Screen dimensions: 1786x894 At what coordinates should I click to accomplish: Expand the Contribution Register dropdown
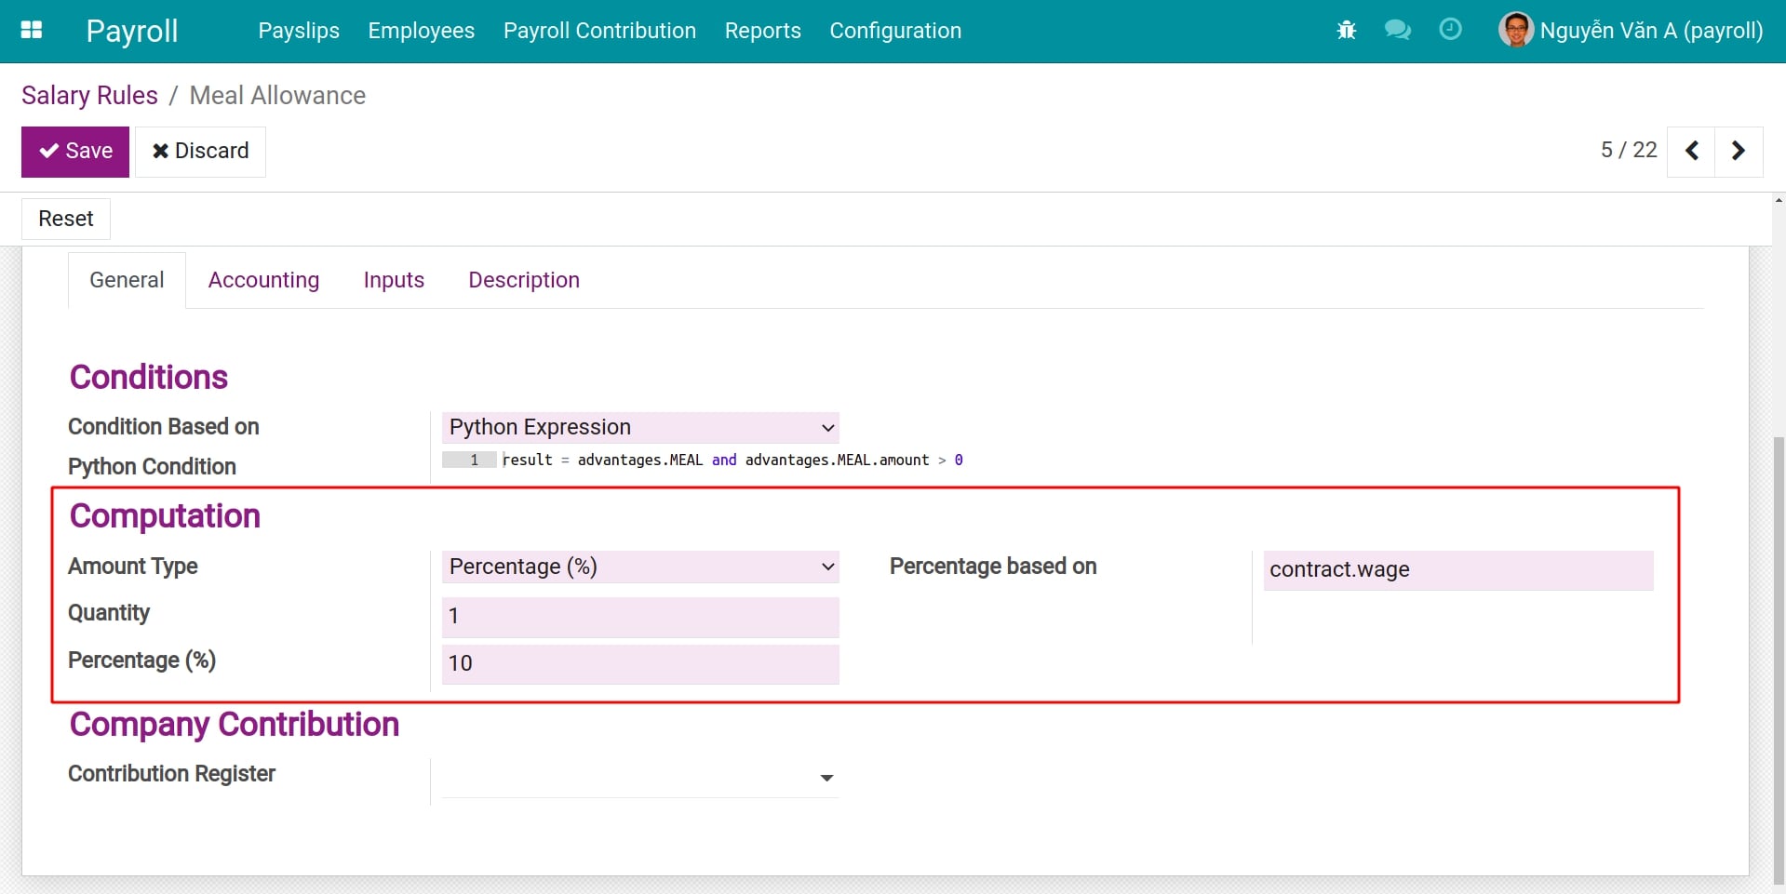[825, 777]
